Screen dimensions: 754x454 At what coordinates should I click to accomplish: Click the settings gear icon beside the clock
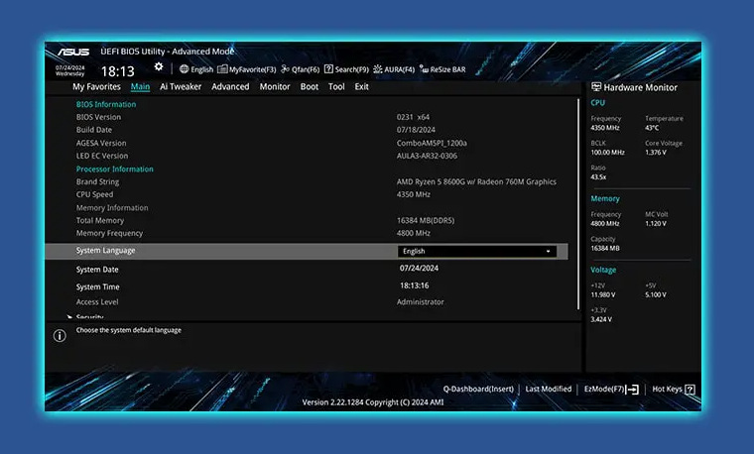(x=159, y=67)
